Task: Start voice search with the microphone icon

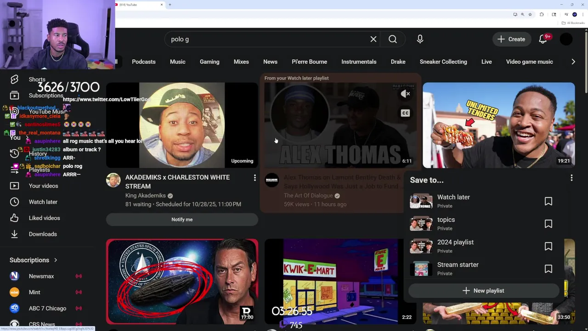Action: (x=420, y=39)
